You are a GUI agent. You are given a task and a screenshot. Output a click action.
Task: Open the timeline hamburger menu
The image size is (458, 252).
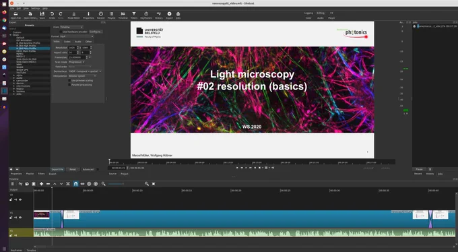(x=12, y=184)
